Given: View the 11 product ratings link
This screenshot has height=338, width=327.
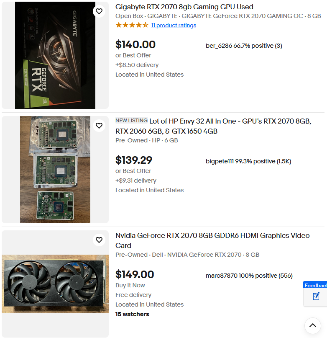Looking at the screenshot, I should point(174,26).
